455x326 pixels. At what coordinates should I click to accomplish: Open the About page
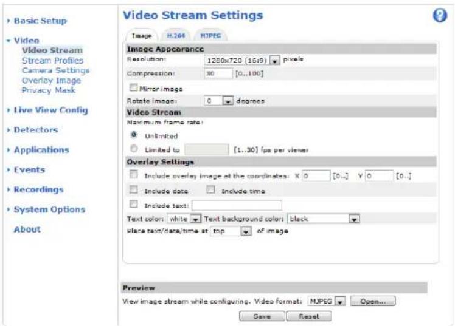[27, 229]
